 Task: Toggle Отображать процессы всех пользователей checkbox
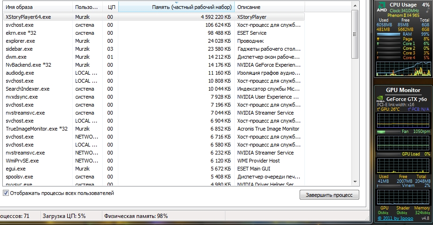pyautogui.click(x=6, y=193)
